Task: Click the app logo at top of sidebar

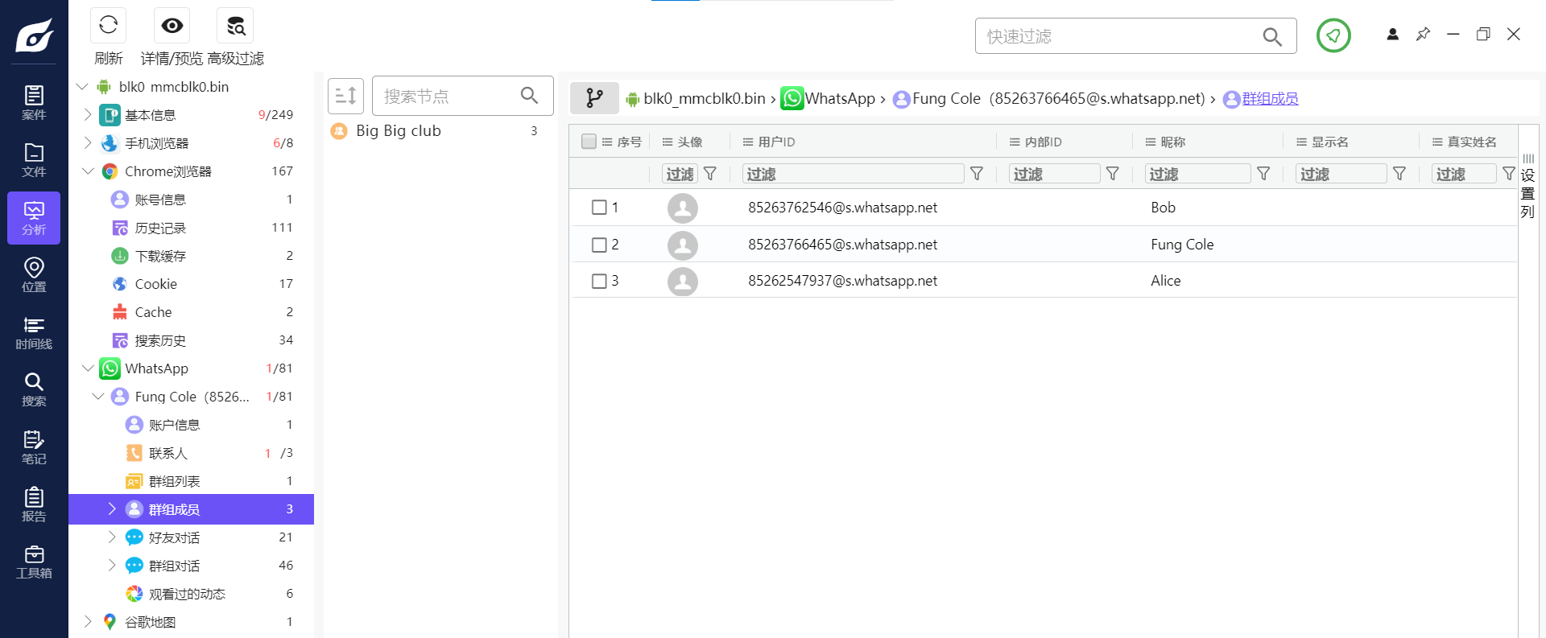Action: click(x=34, y=35)
